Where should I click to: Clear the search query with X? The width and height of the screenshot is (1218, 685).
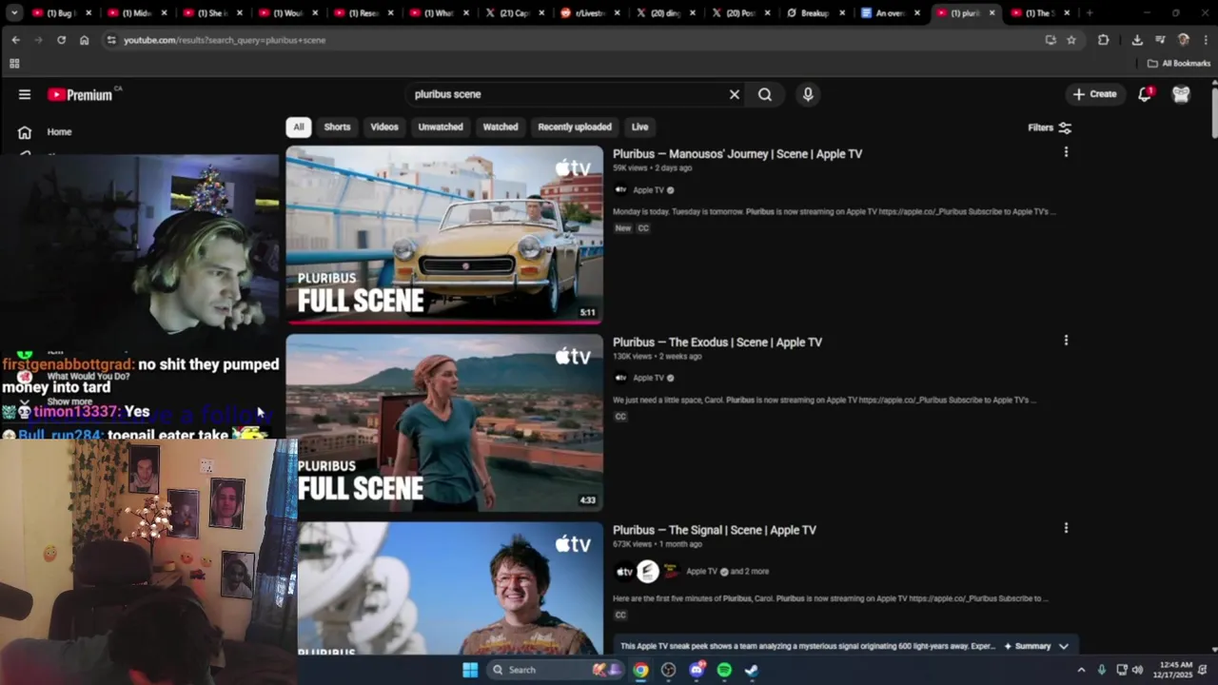(x=735, y=94)
